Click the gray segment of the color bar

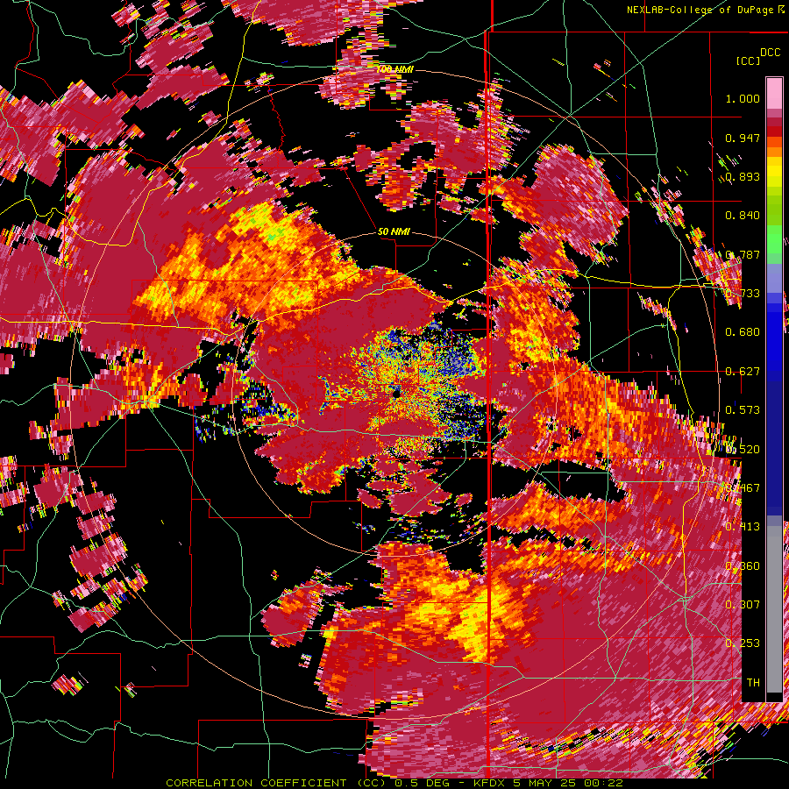pyautogui.click(x=774, y=609)
